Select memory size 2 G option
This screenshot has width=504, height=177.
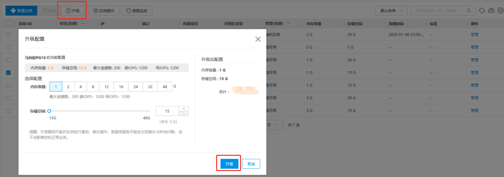68,86
